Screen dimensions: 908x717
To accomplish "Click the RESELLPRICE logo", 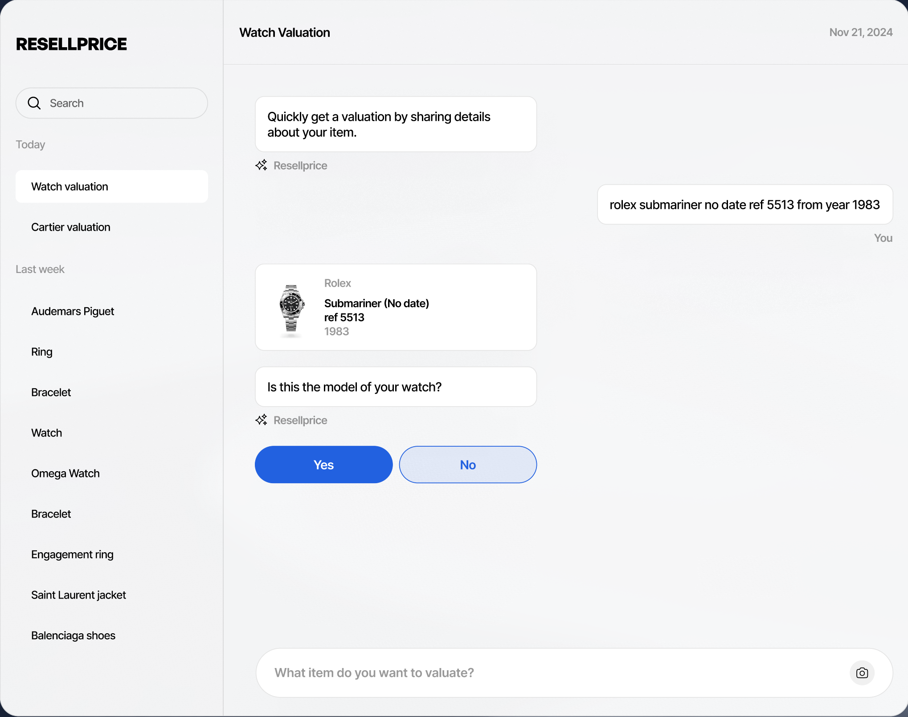I will (x=71, y=44).
